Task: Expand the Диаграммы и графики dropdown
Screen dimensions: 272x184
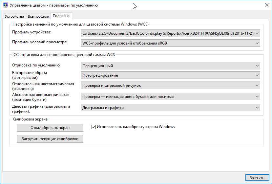Action: click(170, 108)
